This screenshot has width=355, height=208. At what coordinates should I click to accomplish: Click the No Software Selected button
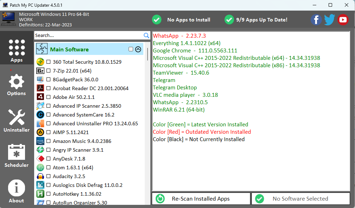(x=301, y=199)
